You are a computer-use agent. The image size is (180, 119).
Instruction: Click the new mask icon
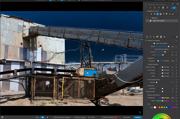pos(147,37)
